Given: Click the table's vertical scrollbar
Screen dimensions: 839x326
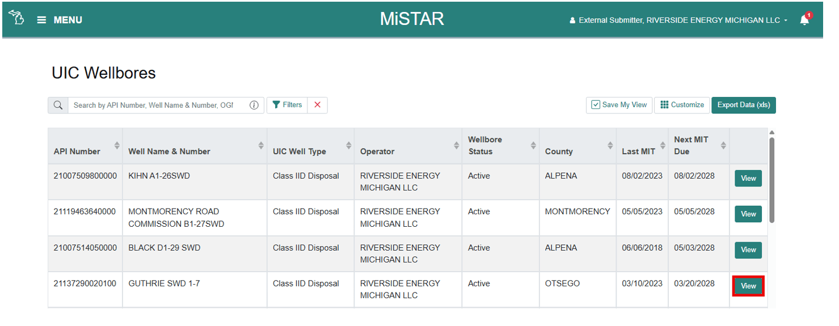Looking at the screenshot, I should point(771,179).
